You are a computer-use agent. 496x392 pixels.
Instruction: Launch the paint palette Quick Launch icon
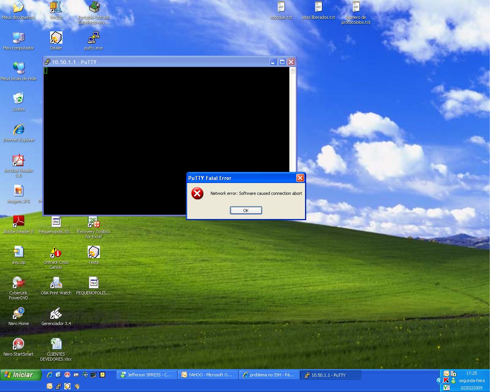pyautogui.click(x=77, y=386)
